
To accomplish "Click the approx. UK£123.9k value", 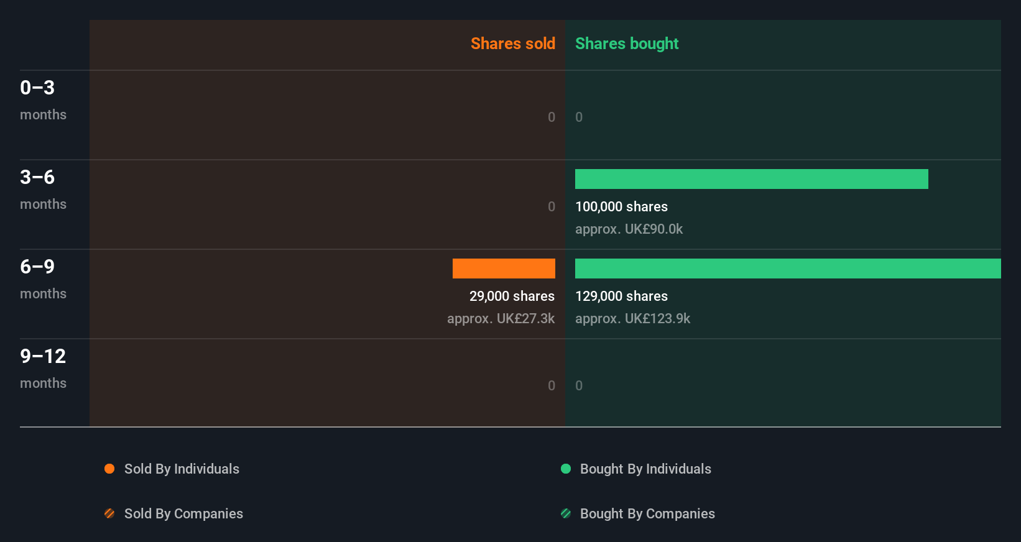I will [632, 319].
